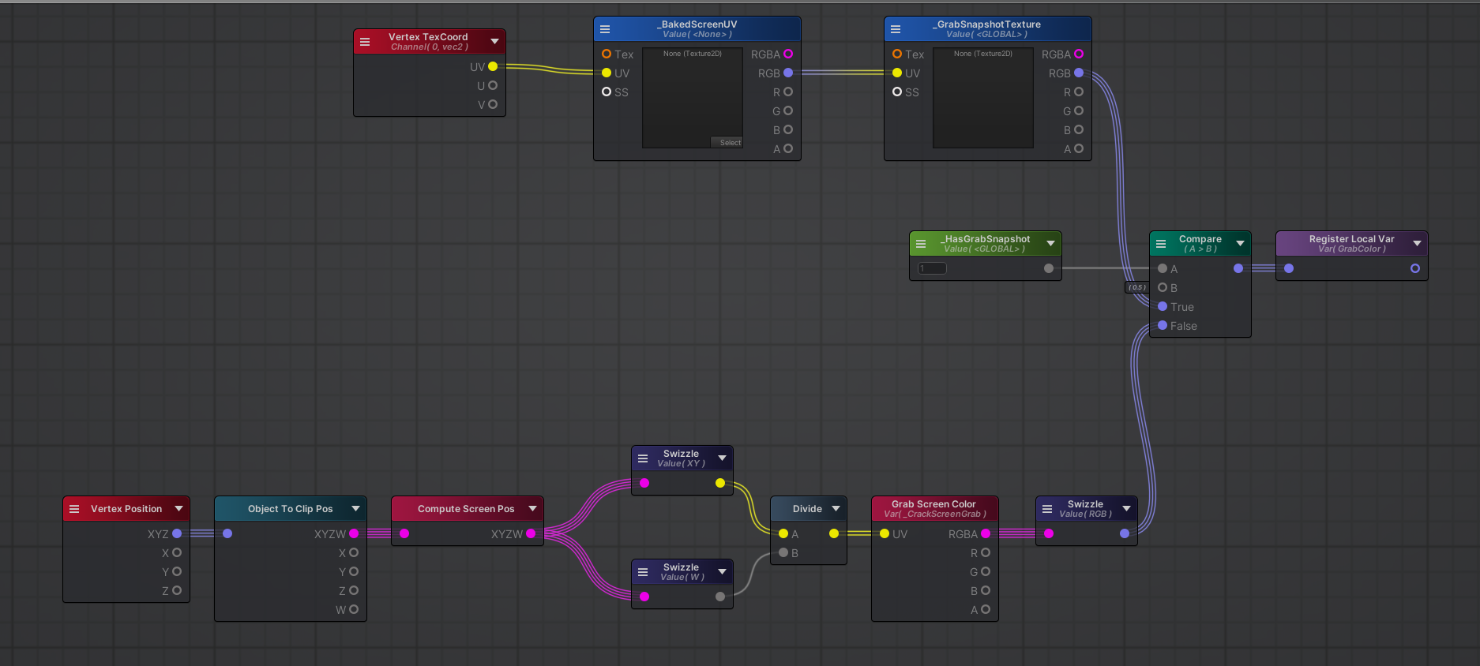1480x666 pixels.
Task: Open the Register Local Var dropdown arrow
Action: 1417,244
